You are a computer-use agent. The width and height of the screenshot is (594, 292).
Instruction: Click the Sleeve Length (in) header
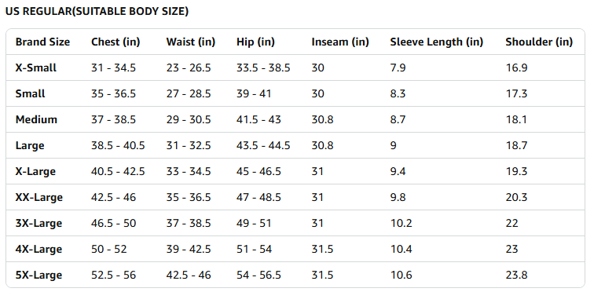437,42
